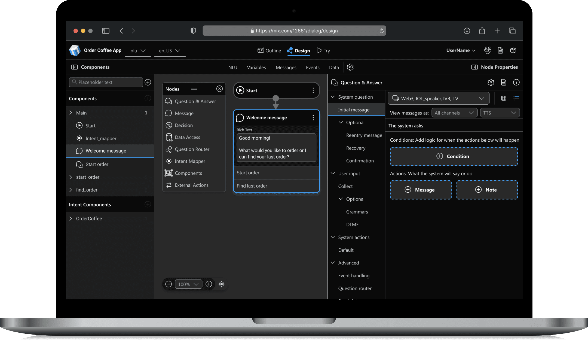Viewport: 588px width, 340px height.
Task: Click the Question Router node icon
Action: point(169,149)
